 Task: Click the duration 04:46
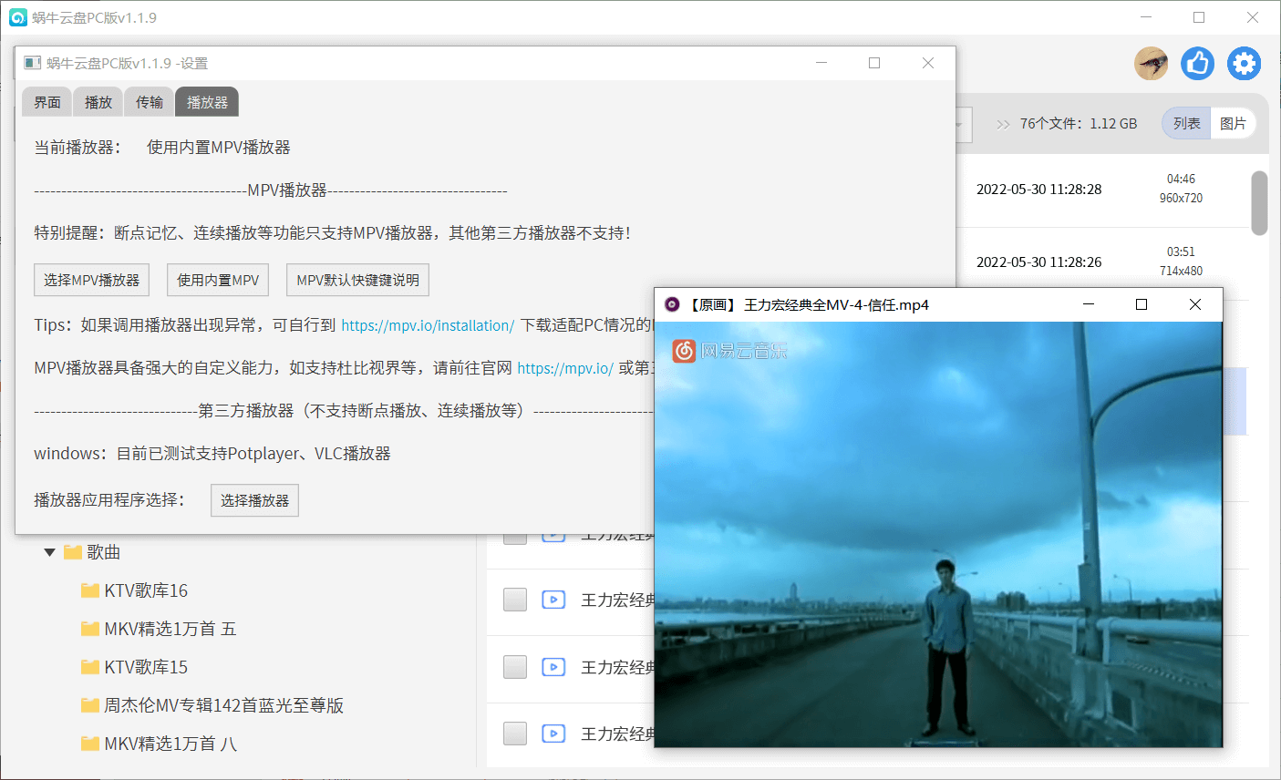point(1181,180)
